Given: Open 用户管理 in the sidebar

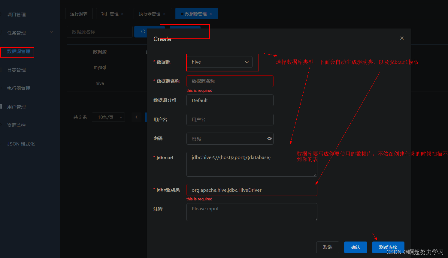Looking at the screenshot, I should click(x=17, y=107).
